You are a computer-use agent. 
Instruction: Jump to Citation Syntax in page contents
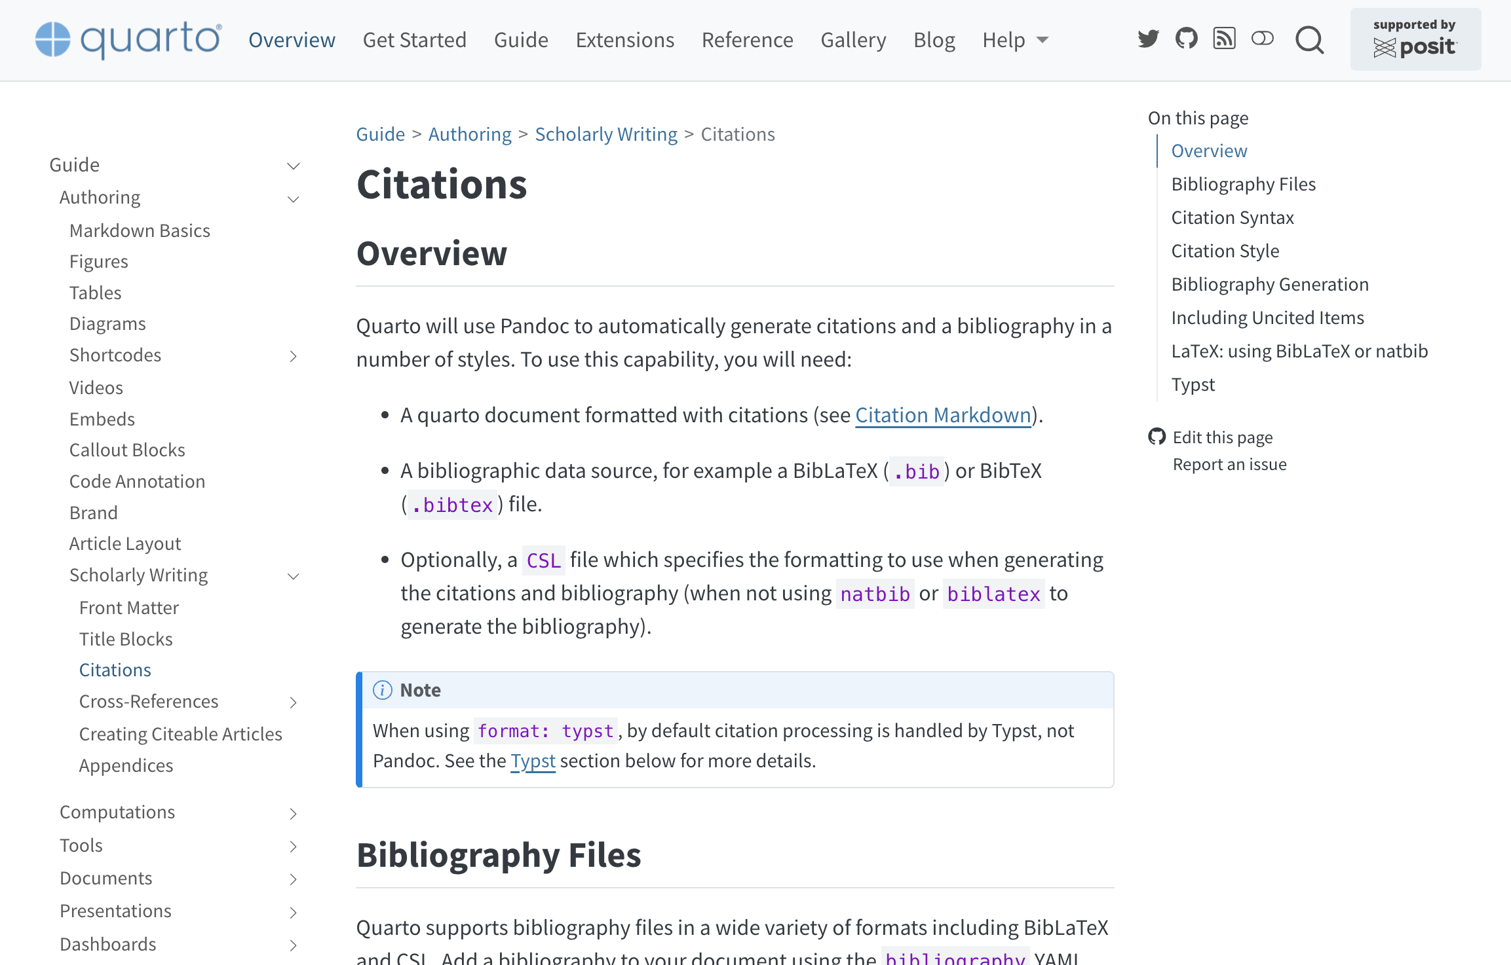point(1232,217)
